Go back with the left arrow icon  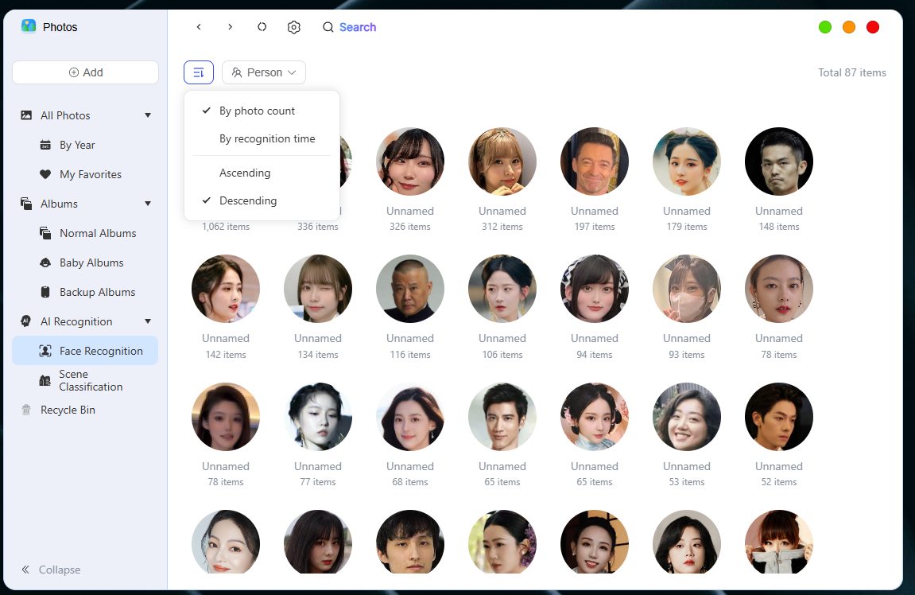(199, 27)
